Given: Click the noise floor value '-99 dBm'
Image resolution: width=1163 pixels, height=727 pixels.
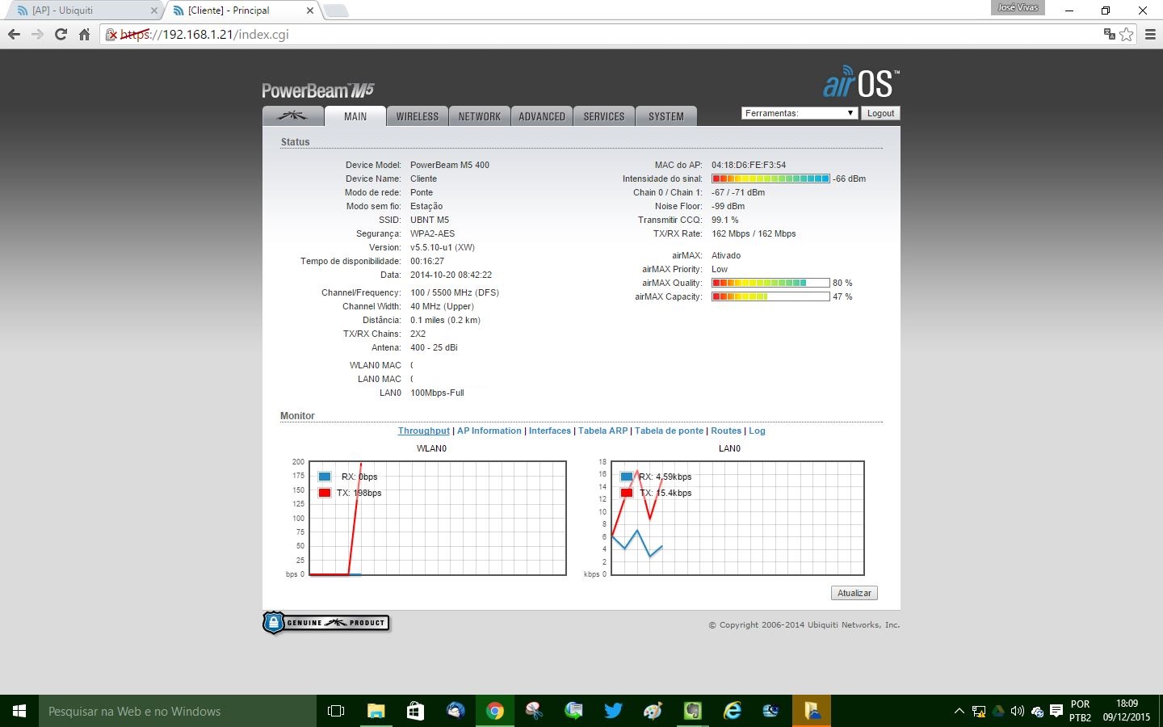Looking at the screenshot, I should coord(728,206).
